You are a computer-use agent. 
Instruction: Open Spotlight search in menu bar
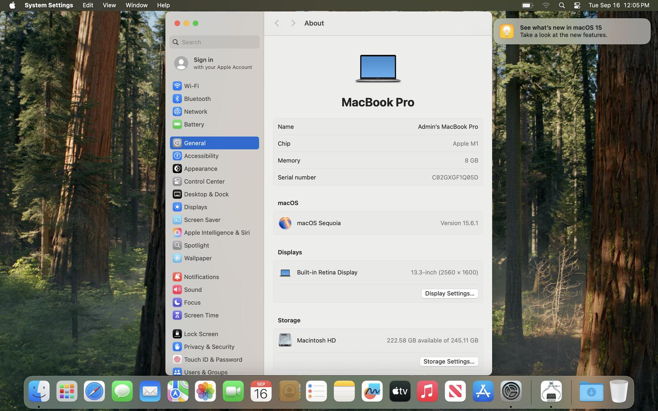tap(562, 5)
